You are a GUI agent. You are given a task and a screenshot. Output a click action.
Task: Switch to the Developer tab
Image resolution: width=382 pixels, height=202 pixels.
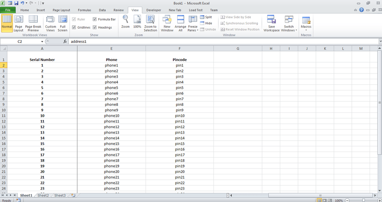pyautogui.click(x=153, y=10)
